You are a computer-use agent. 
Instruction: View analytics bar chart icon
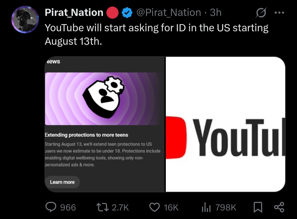206,207
